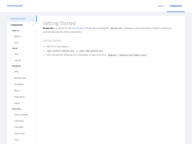Click the Navigation group label

coord(16,66)
